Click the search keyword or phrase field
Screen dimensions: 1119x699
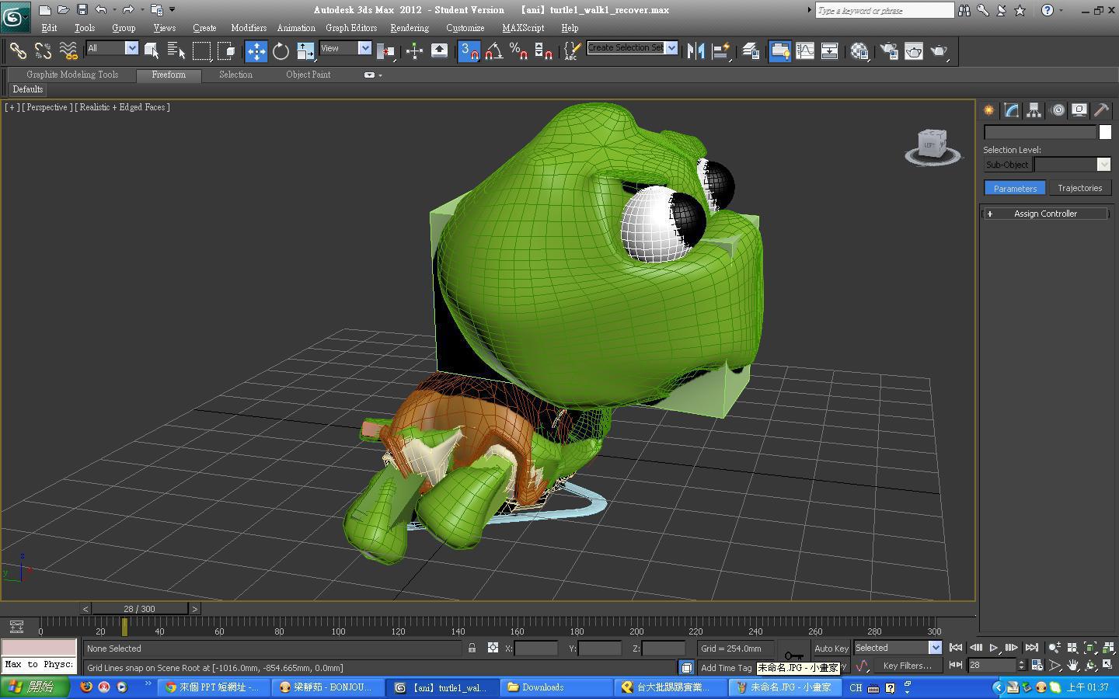pyautogui.click(x=884, y=10)
